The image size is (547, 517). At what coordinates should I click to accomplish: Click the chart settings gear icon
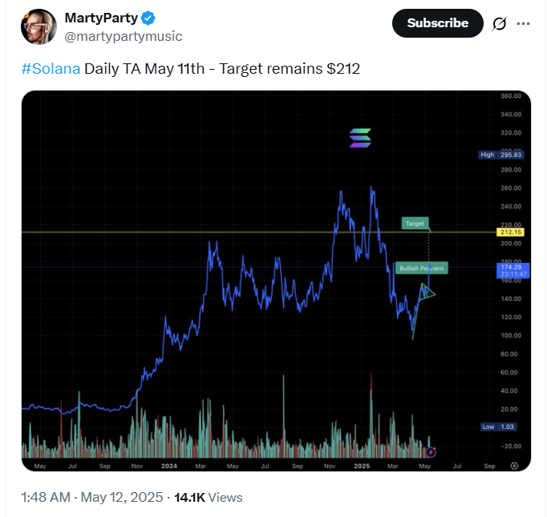tap(514, 466)
